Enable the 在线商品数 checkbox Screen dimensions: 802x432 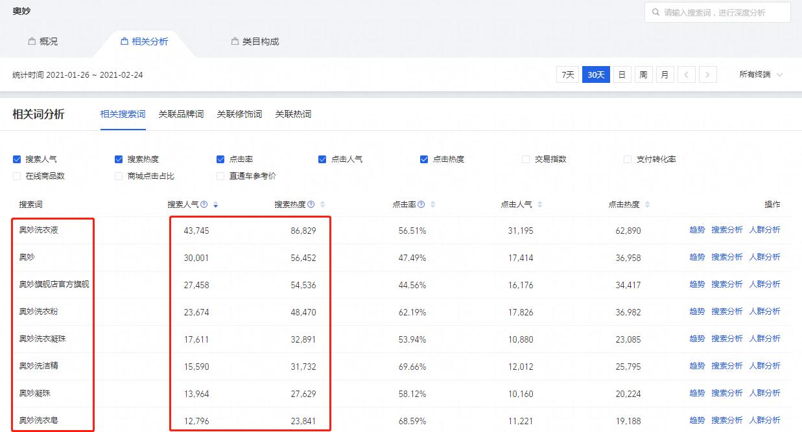point(16,176)
